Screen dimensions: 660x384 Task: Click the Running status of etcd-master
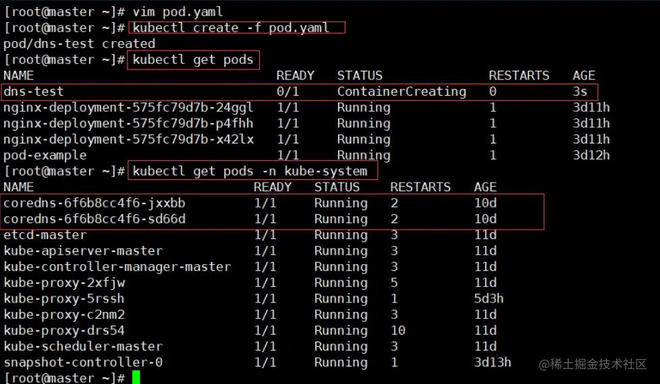pos(341,235)
